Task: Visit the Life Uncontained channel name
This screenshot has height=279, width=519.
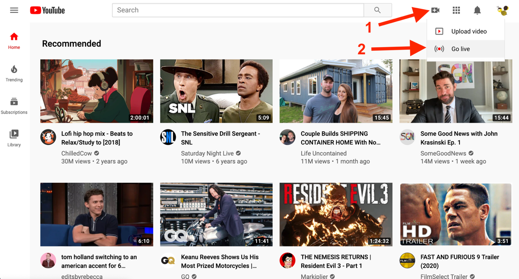Action: (324, 153)
